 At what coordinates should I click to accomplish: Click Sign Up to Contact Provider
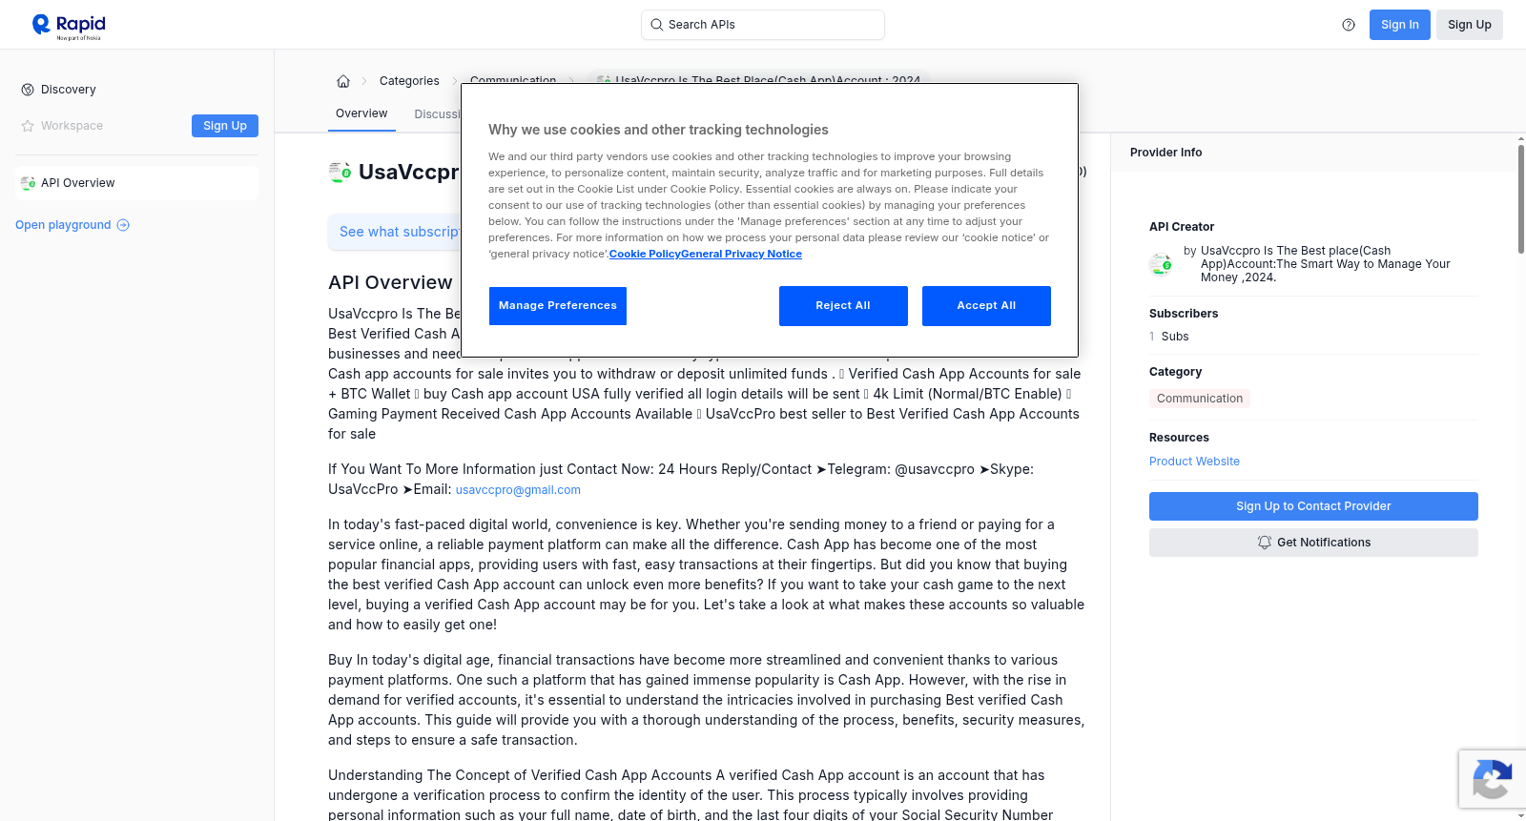pyautogui.click(x=1313, y=506)
